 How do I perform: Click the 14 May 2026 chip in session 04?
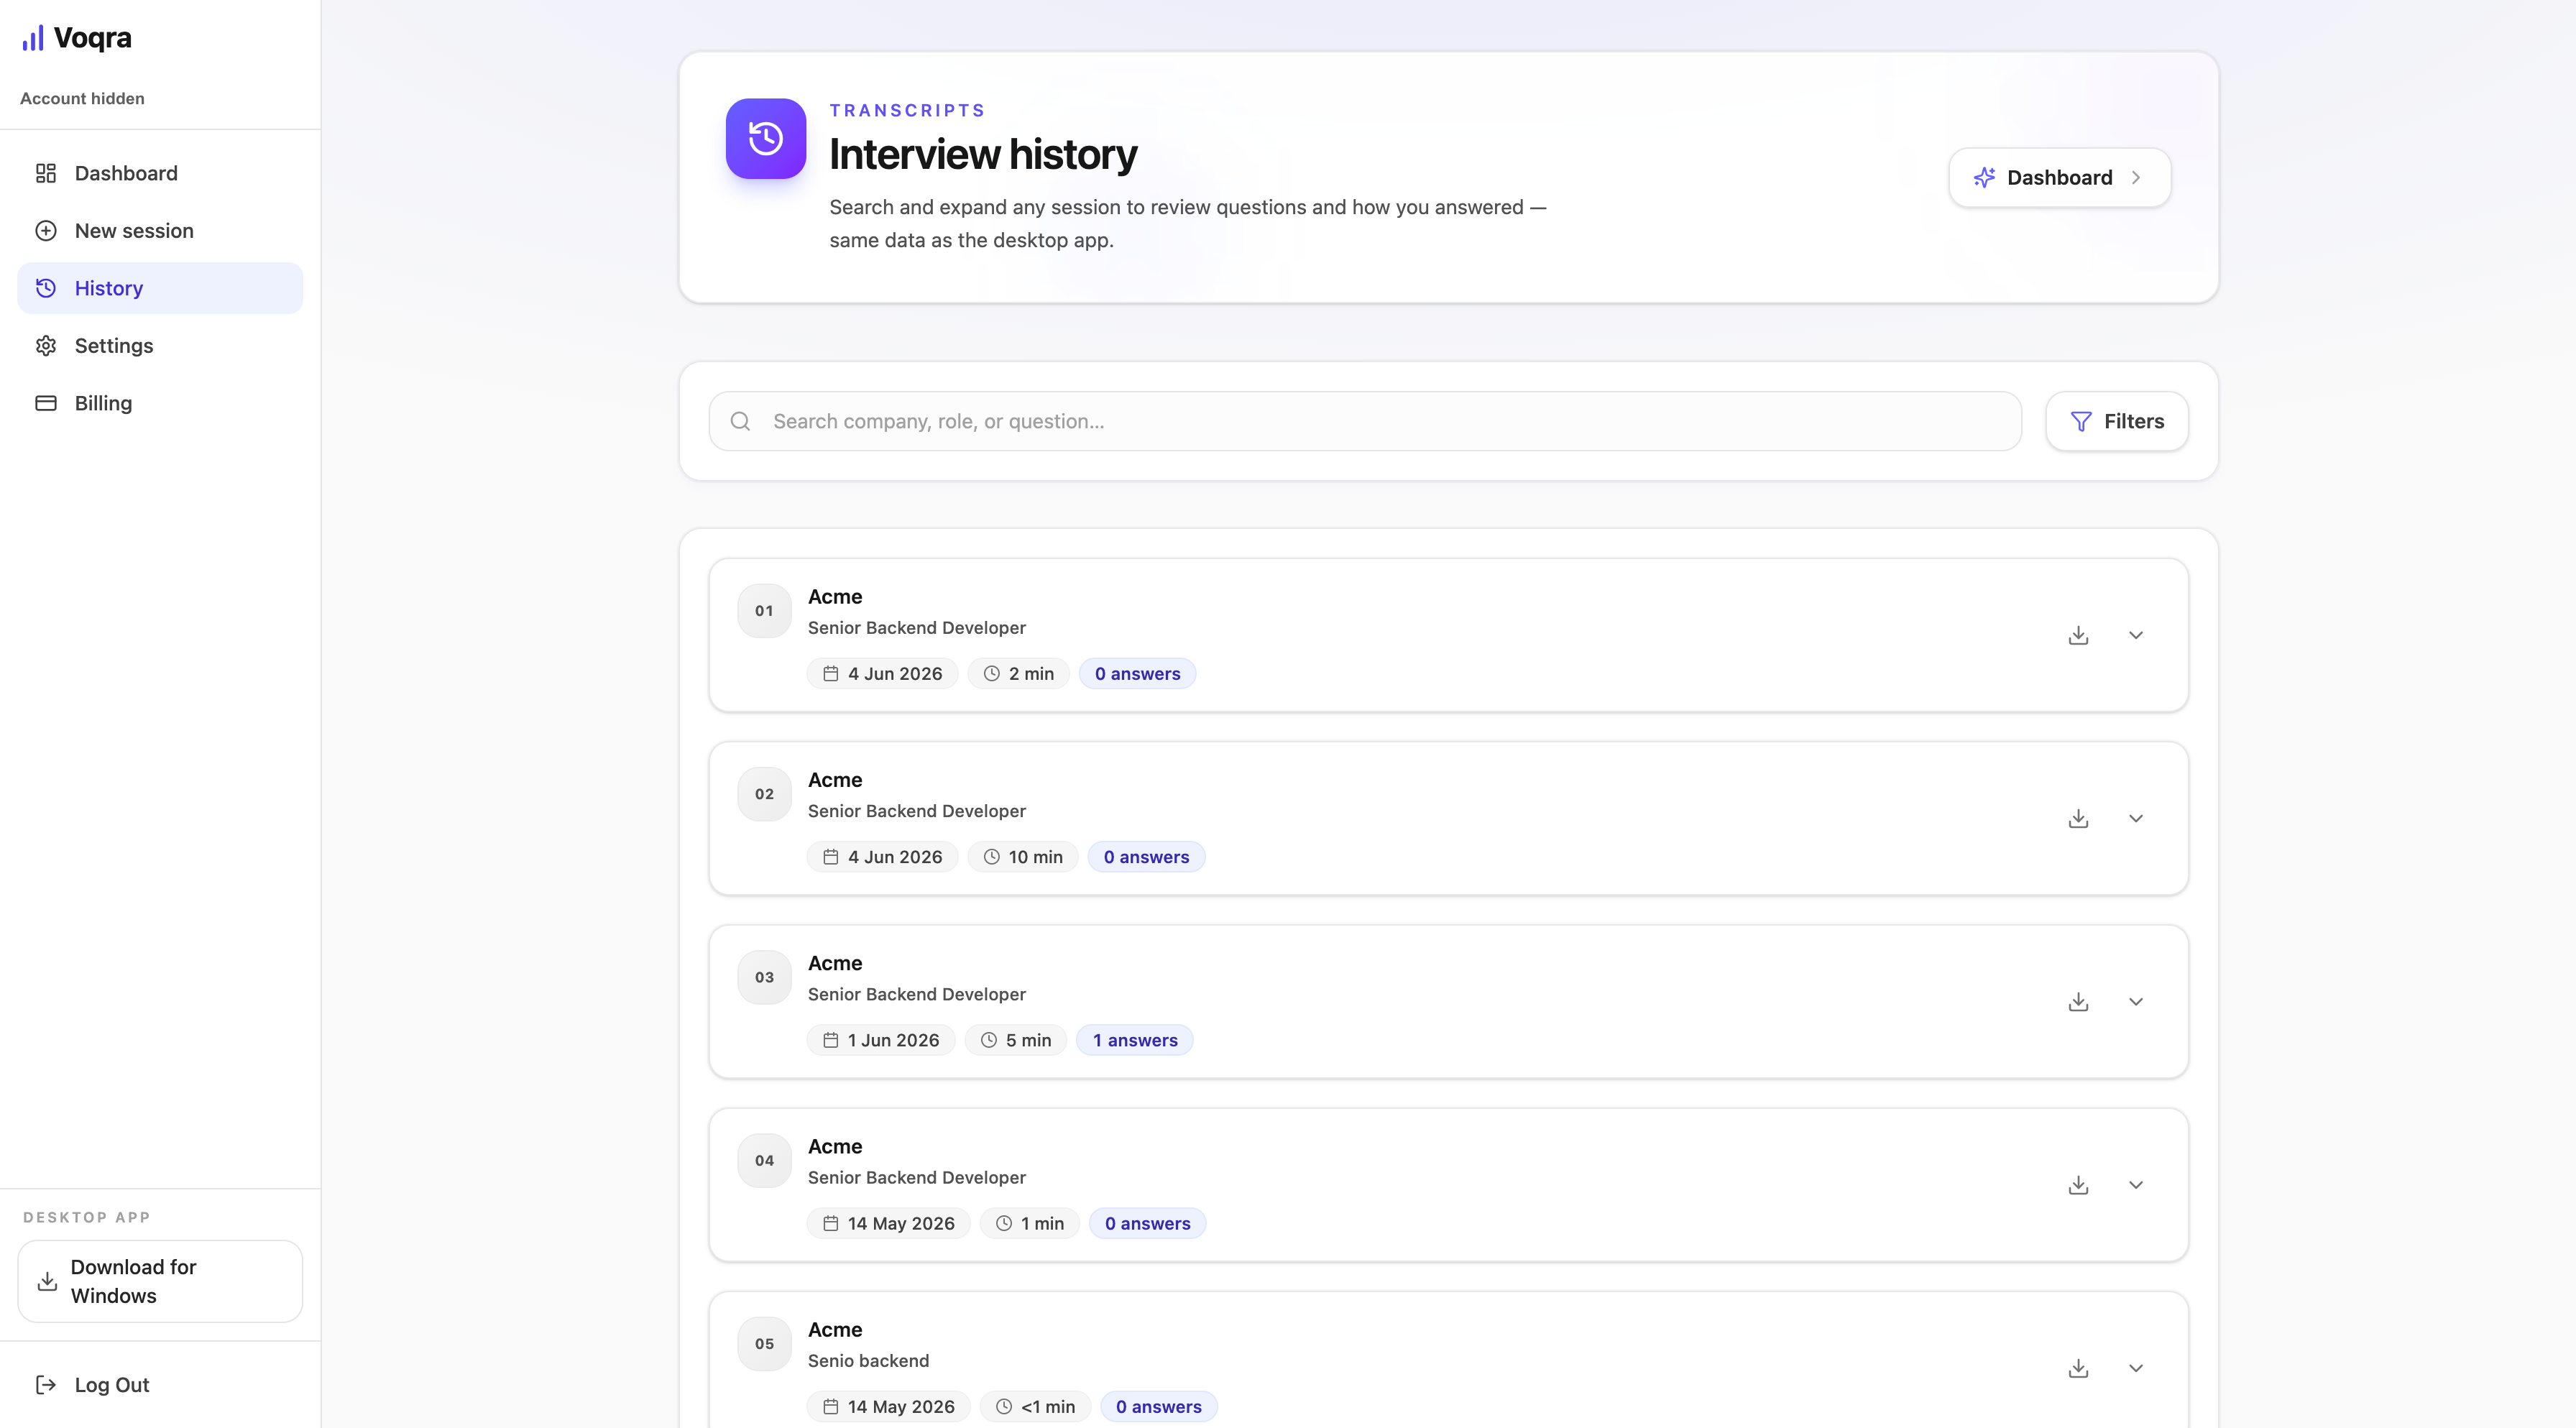889,1223
